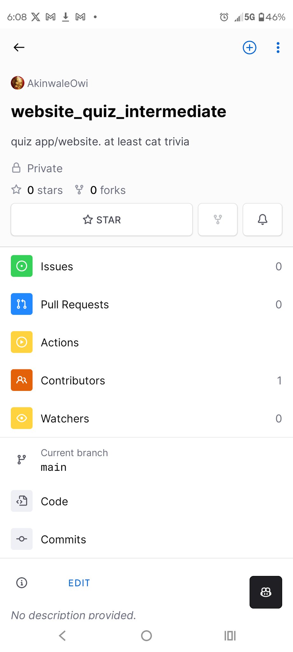This screenshot has height=652, width=293.
Task: Tap the AkinwaleOwi avatar picture
Action: point(17,83)
